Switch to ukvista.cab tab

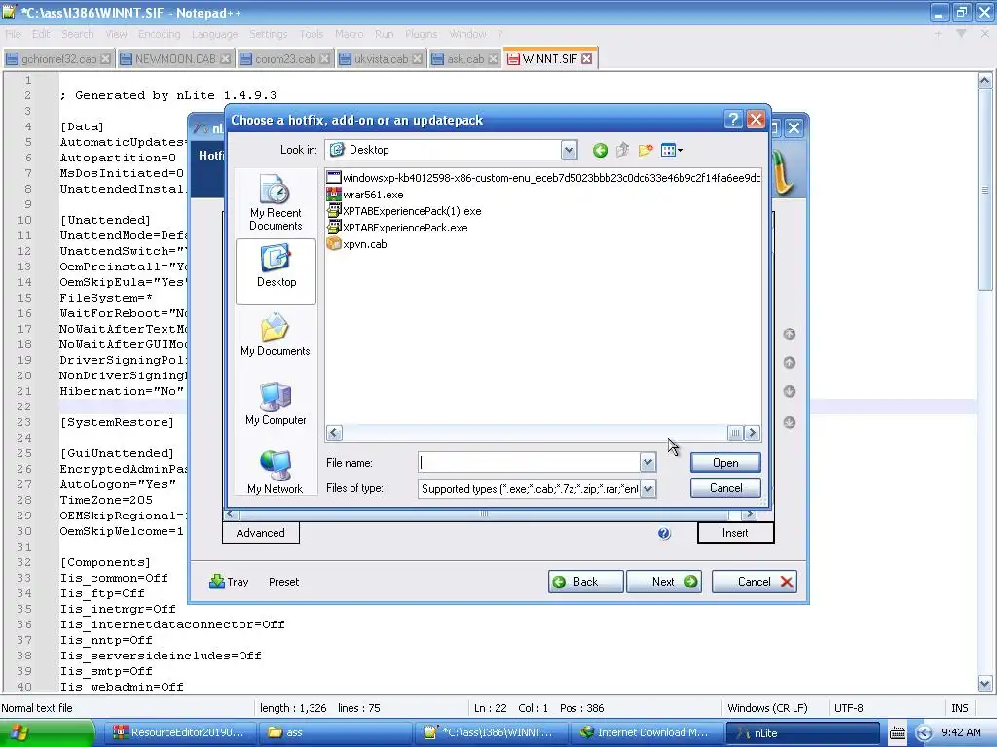pyautogui.click(x=381, y=59)
